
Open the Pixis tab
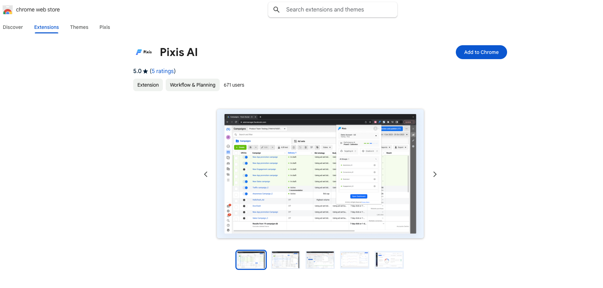(105, 27)
